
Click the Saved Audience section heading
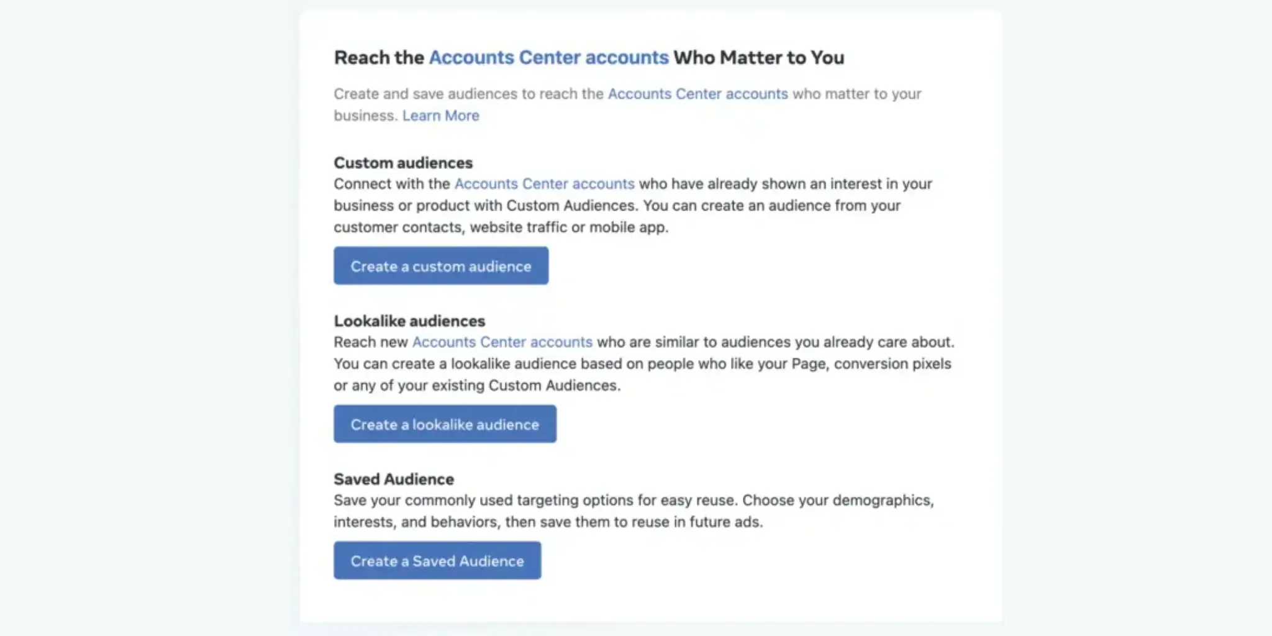(x=394, y=479)
